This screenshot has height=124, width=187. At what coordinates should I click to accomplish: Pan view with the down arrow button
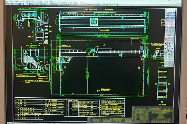pos(169,48)
